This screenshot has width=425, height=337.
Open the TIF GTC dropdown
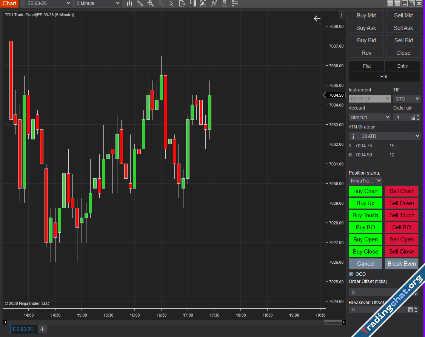(x=407, y=99)
